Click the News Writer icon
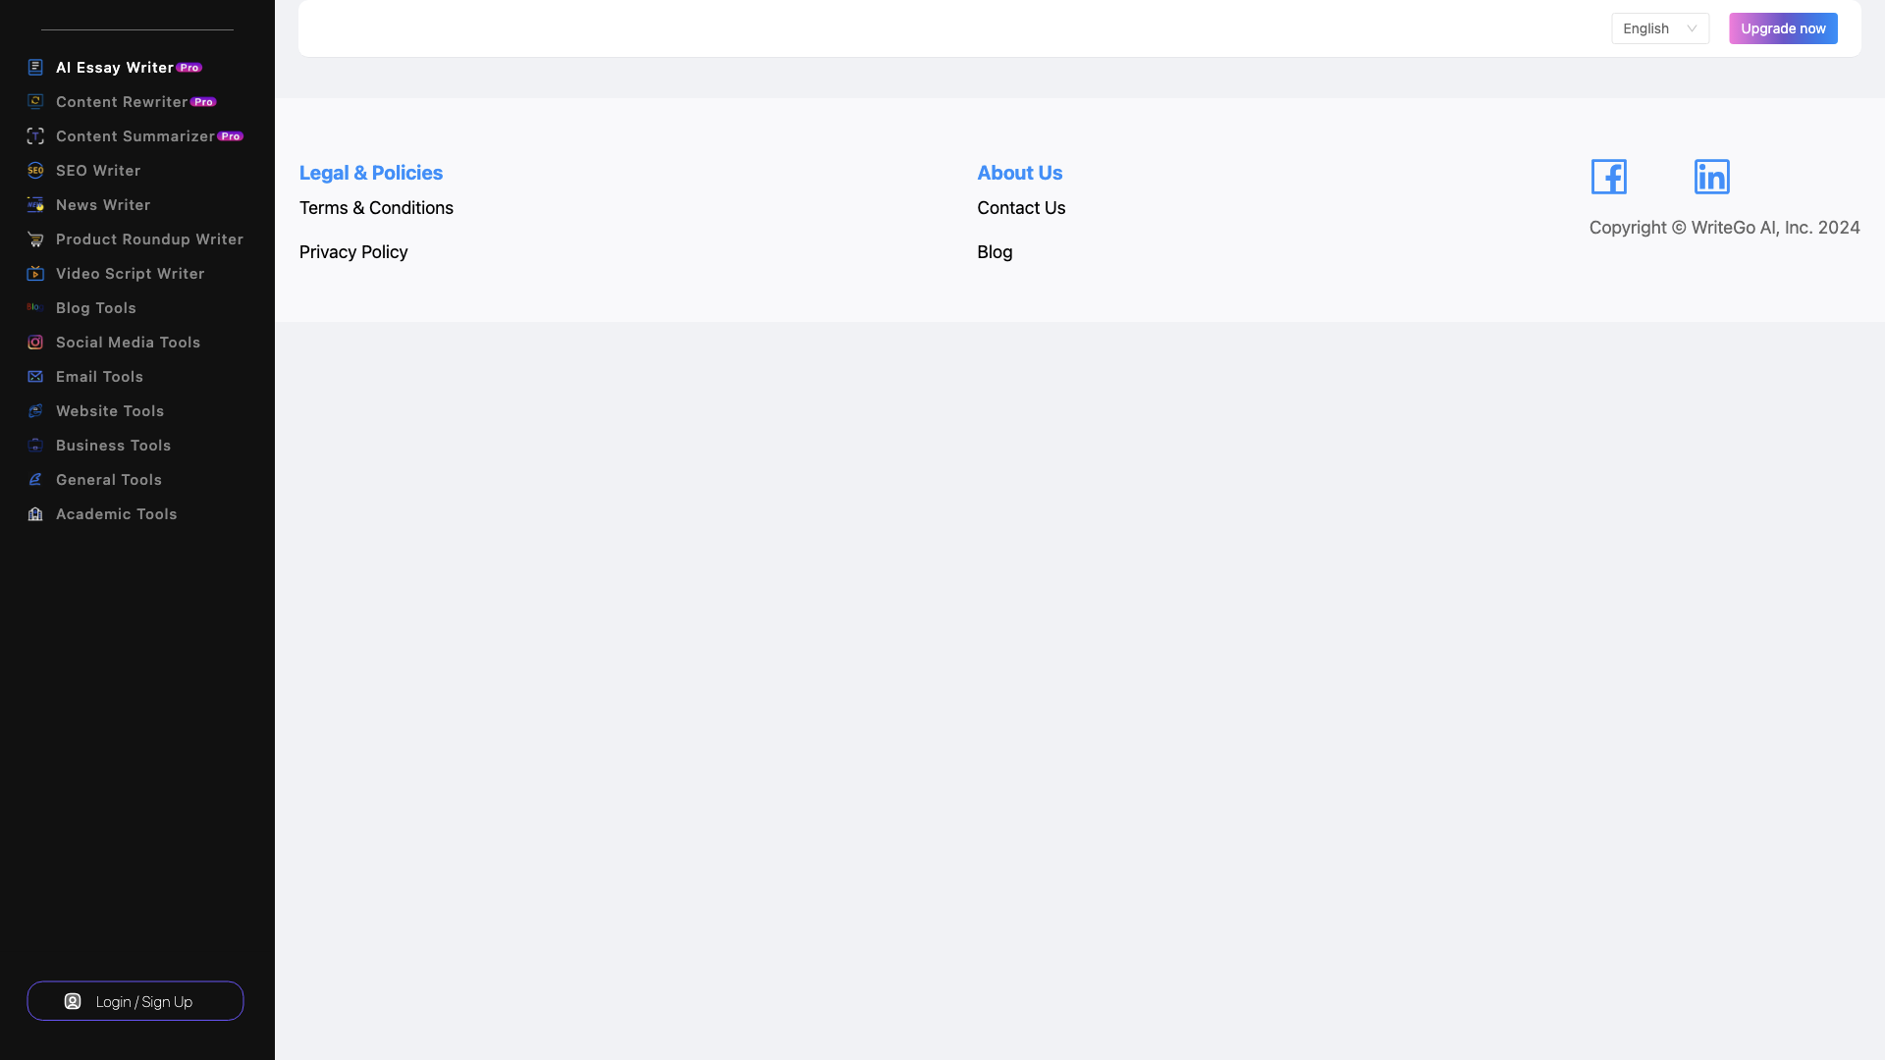The width and height of the screenshot is (1885, 1060). click(35, 204)
